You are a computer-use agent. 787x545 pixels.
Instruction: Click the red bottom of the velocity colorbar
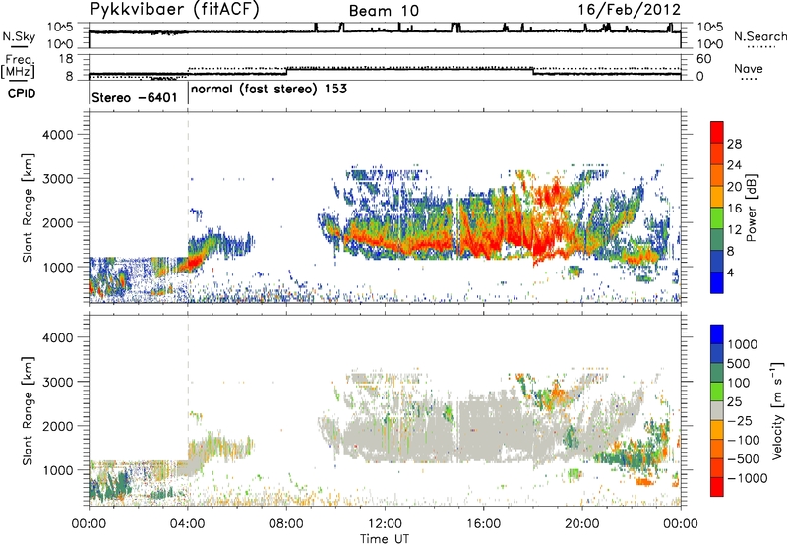(x=717, y=487)
